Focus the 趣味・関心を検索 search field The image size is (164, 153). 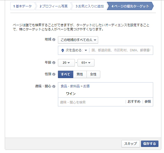click(92, 102)
